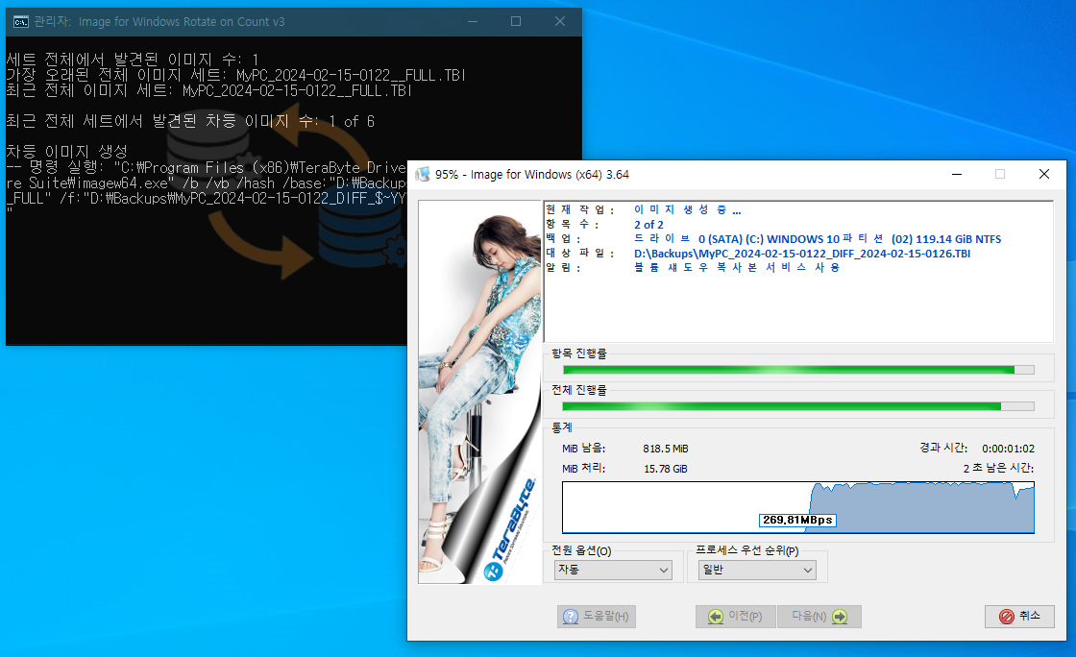Image resolution: width=1076 pixels, height=657 pixels.
Task: Click the '2 of 2' item count value
Action: pyautogui.click(x=648, y=224)
